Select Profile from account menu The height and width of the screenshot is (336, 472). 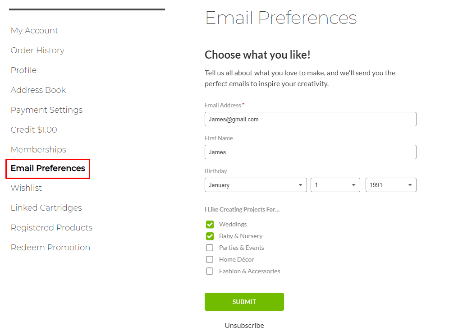pos(23,70)
